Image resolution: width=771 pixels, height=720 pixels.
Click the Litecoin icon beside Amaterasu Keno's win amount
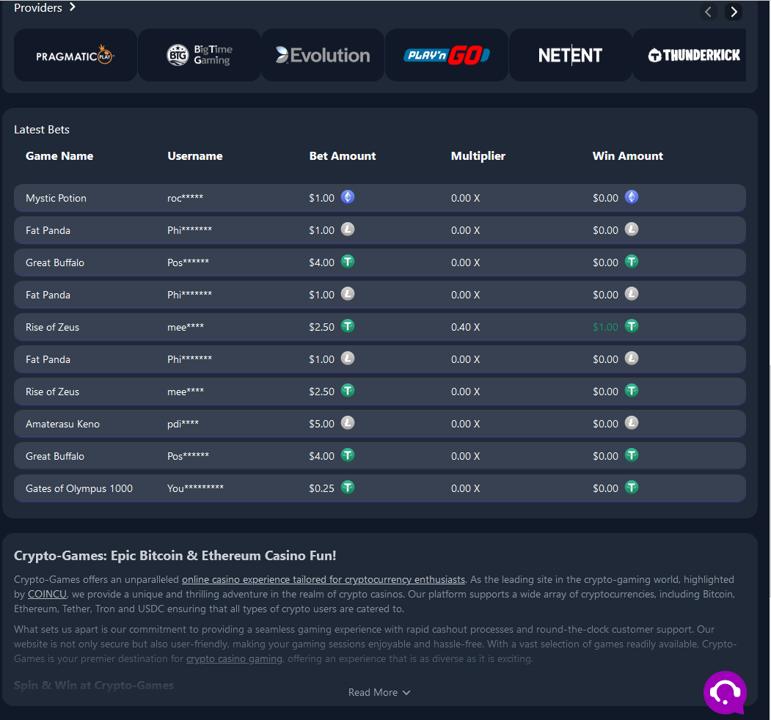pos(632,422)
